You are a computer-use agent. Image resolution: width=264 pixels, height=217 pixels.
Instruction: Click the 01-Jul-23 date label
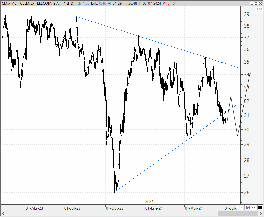point(72,208)
